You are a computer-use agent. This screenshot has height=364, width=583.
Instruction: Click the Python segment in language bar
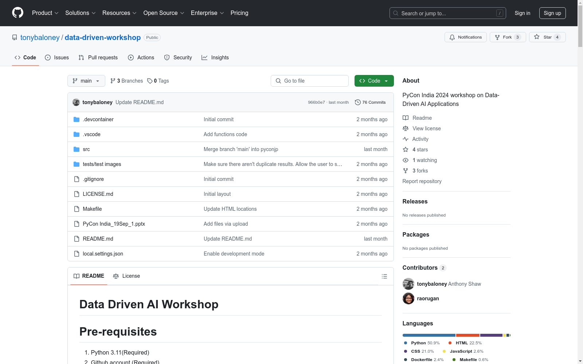pos(429,335)
